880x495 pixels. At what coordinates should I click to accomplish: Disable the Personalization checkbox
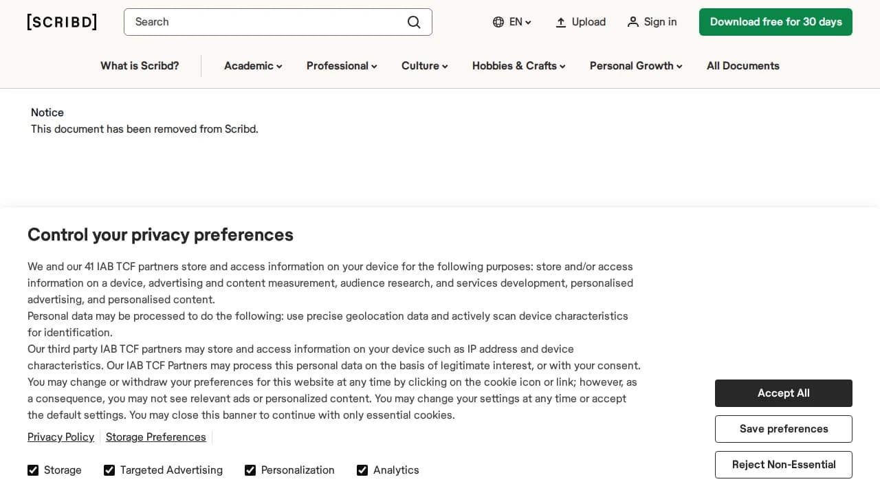click(250, 470)
